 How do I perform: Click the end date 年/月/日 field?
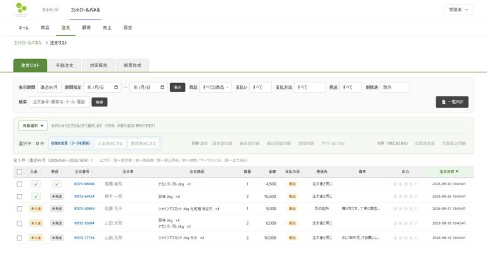pyautogui.click(x=148, y=88)
